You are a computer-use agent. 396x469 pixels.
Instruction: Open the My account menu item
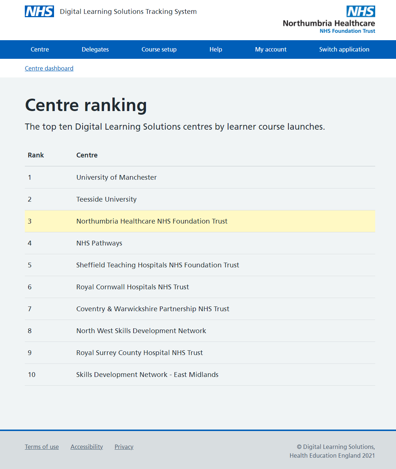(x=271, y=49)
